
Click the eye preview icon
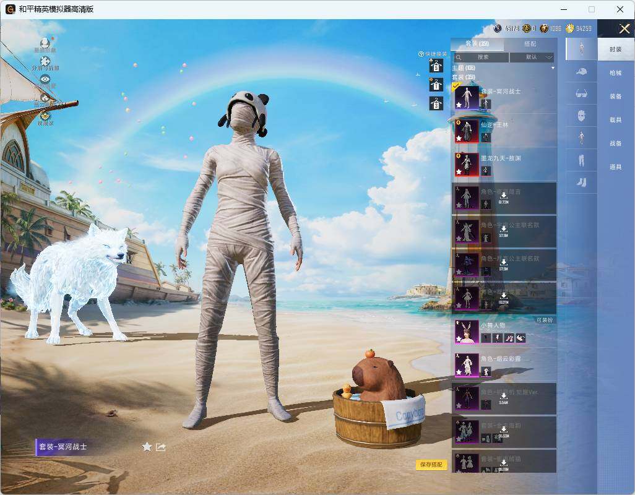[x=45, y=79]
